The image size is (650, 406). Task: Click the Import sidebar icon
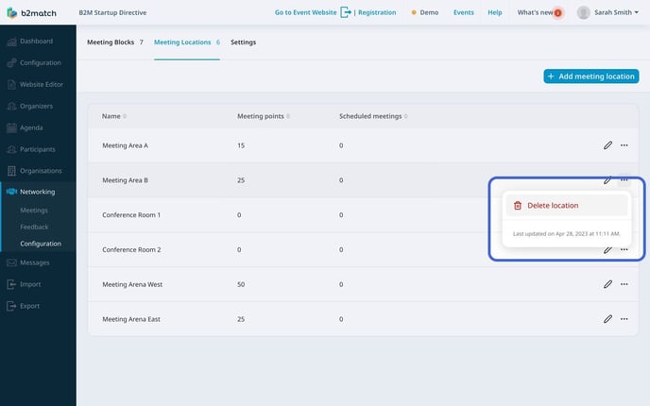pyautogui.click(x=11, y=284)
